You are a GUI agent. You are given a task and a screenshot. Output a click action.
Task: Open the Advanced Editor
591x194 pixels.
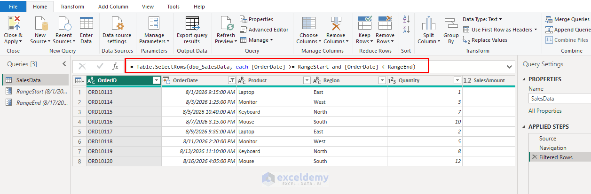coord(264,30)
